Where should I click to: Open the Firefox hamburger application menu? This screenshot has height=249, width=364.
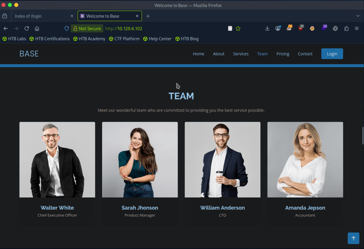coord(357,28)
